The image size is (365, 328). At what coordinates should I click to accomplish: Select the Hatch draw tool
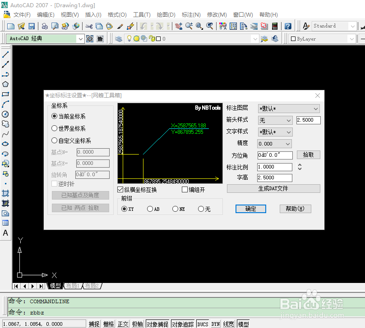(5, 193)
